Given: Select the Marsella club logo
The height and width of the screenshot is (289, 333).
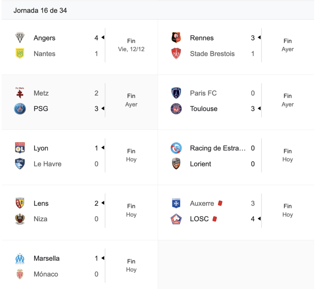Looking at the screenshot, I should 20,259.
